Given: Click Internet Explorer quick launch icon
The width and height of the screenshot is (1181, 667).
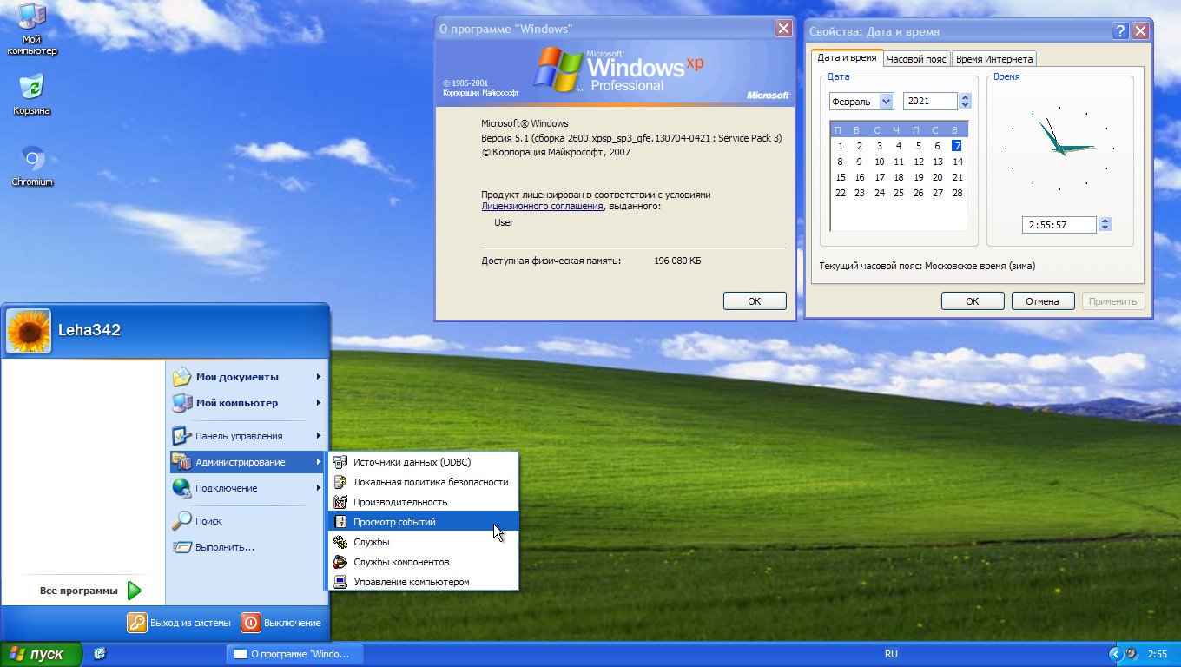Looking at the screenshot, I should point(100,654).
